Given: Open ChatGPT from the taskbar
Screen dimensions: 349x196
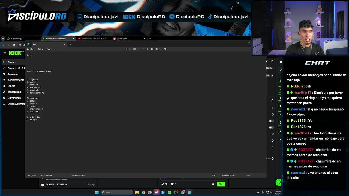Looking at the screenshot, I should tap(150, 192).
